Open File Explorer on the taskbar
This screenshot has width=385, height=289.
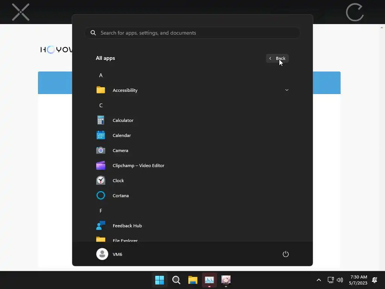(x=193, y=280)
